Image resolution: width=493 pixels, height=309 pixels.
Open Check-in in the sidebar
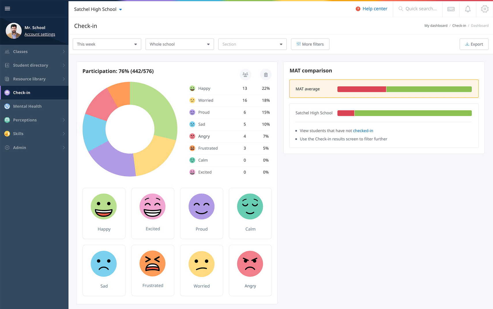pos(34,93)
